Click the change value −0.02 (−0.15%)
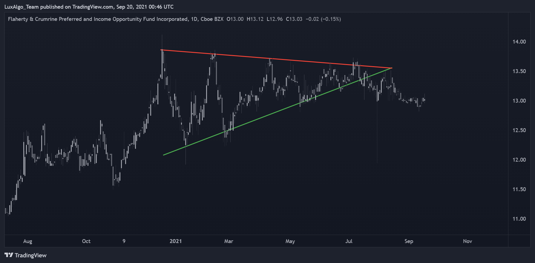Viewport: 535px width, 263px height. coord(323,19)
